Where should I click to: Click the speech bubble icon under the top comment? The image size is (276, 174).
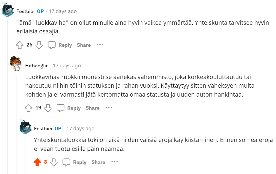point(52,45)
